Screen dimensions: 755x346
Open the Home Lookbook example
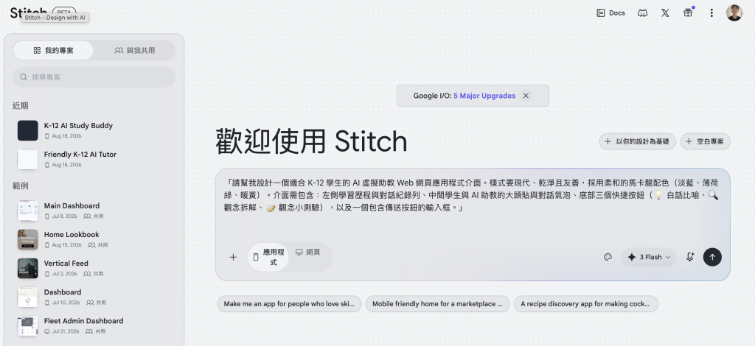(x=94, y=240)
